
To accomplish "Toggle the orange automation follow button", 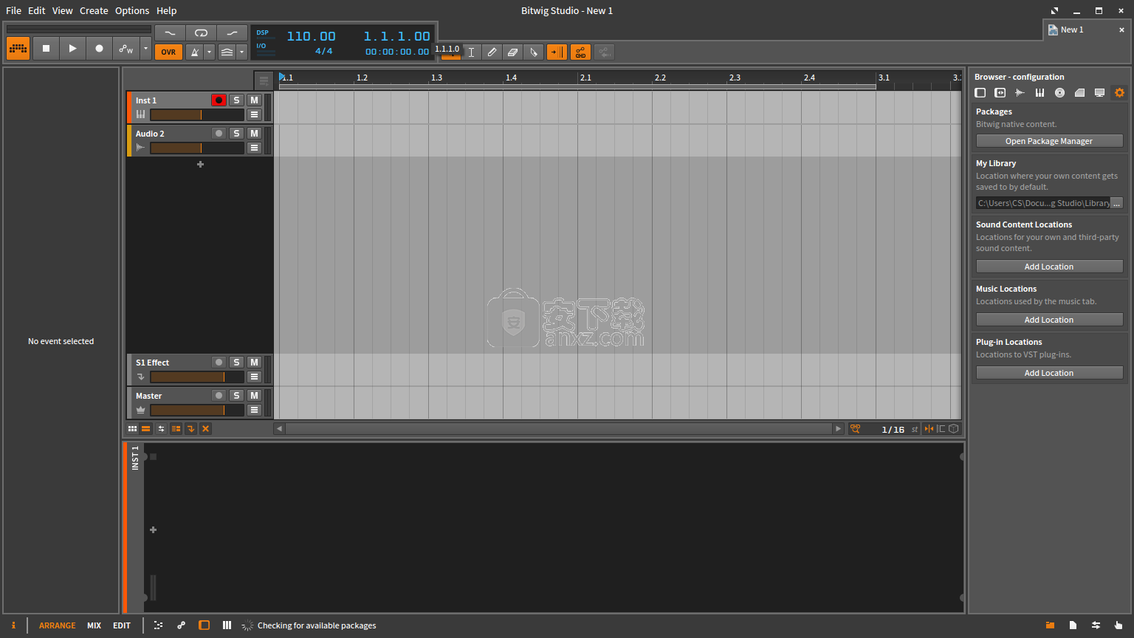I will click(x=580, y=52).
